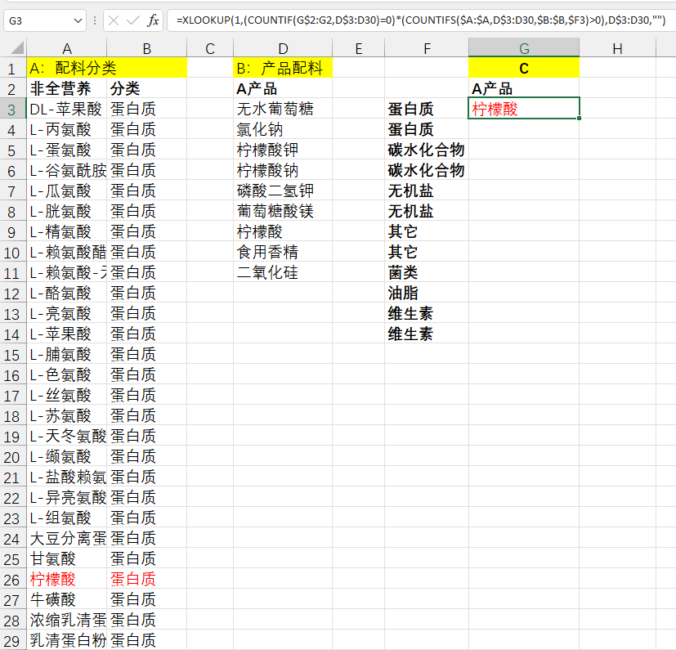Click cell '食用香精'
Viewport: 676px width, 650px height.
[283, 252]
